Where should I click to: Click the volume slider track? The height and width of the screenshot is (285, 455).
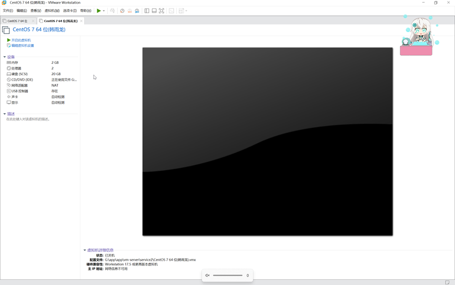tap(228, 276)
